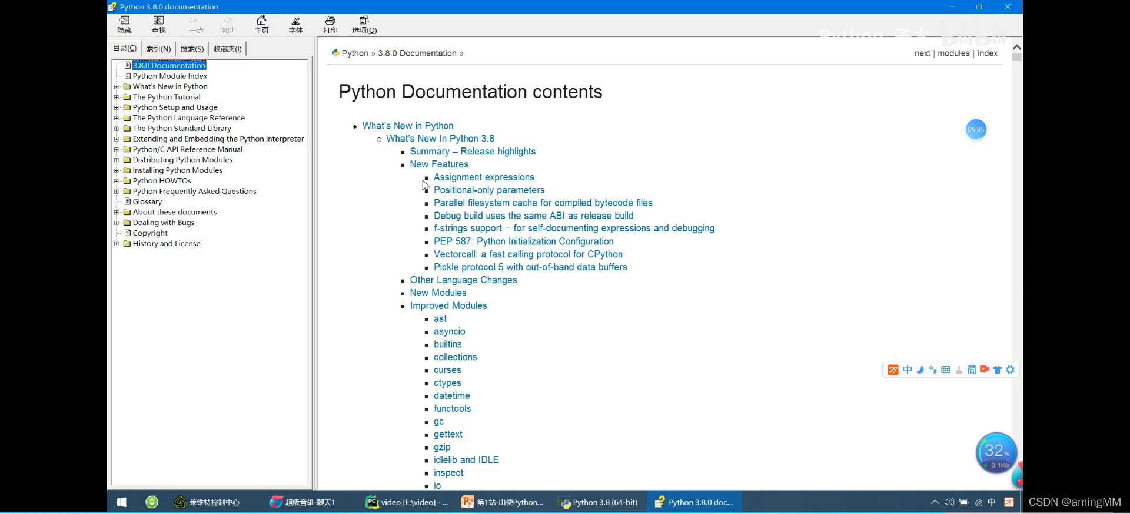Open Sogou toolbar soft keyboard icon
The width and height of the screenshot is (1130, 514).
point(946,370)
